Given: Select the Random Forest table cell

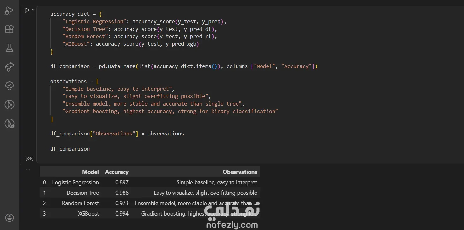Looking at the screenshot, I should [80, 203].
